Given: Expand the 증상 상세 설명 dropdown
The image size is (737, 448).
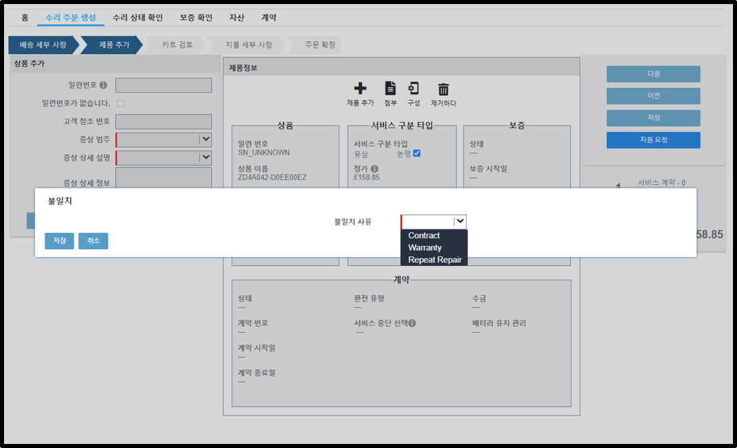Looking at the screenshot, I should (x=205, y=157).
